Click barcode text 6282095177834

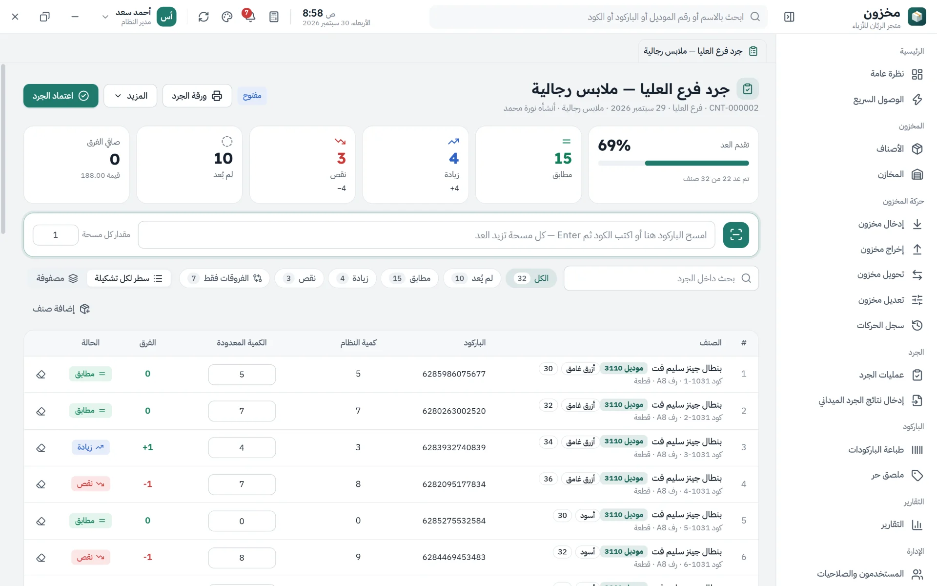454,484
